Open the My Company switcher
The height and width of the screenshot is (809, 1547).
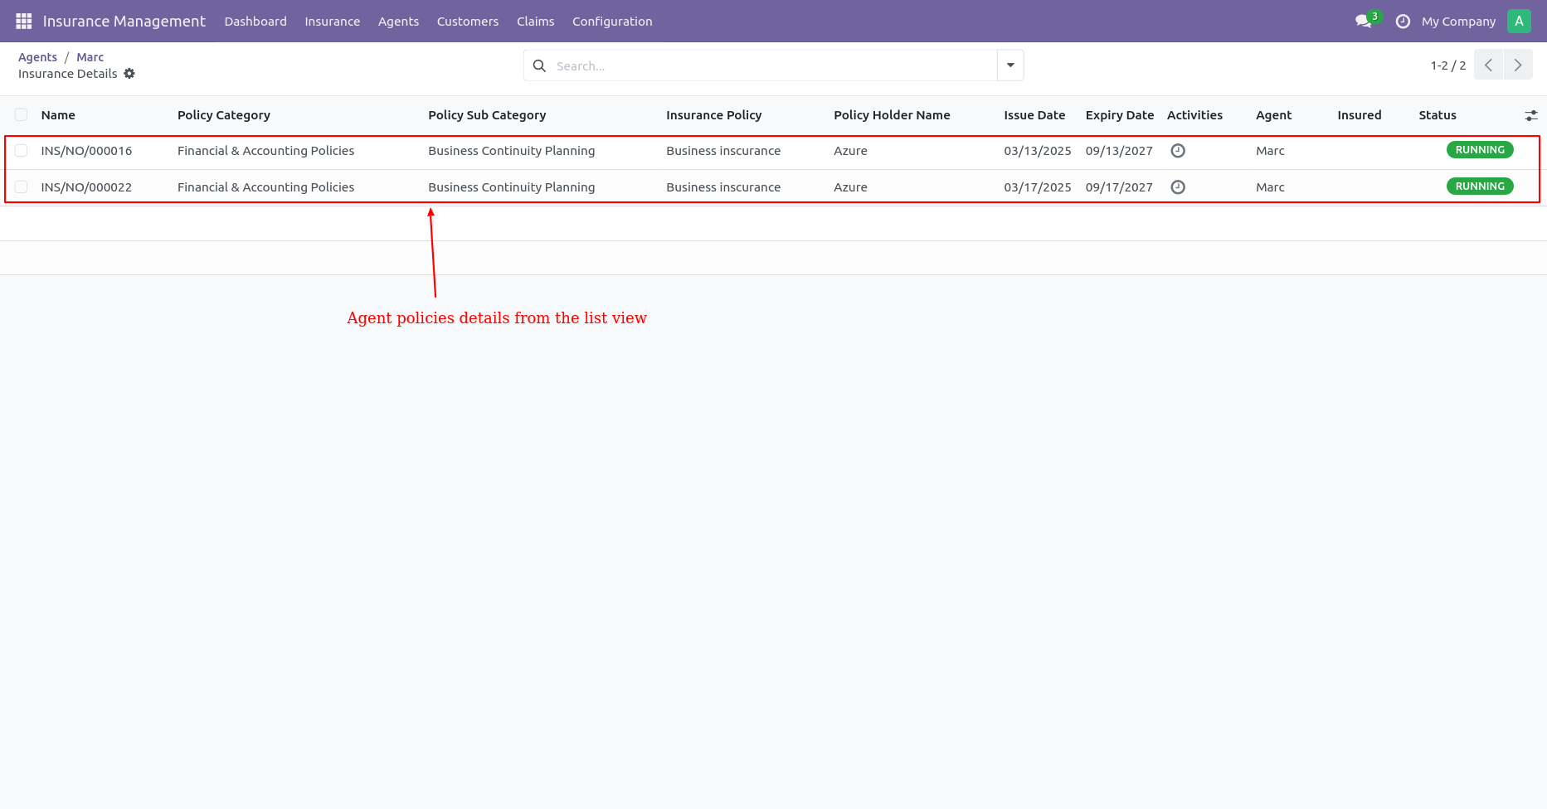tap(1458, 22)
